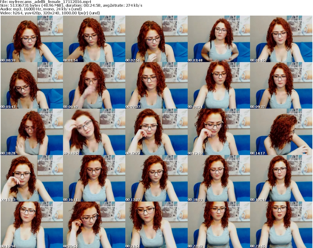
Task: Select the thumbnail stamped 00:21:51
Action: pos(156,225)
